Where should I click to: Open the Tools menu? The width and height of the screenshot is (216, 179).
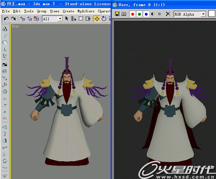pos(29,11)
